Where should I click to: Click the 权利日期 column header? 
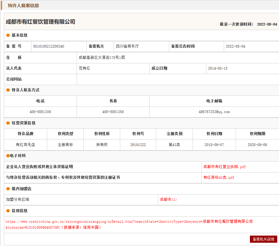(214, 134)
